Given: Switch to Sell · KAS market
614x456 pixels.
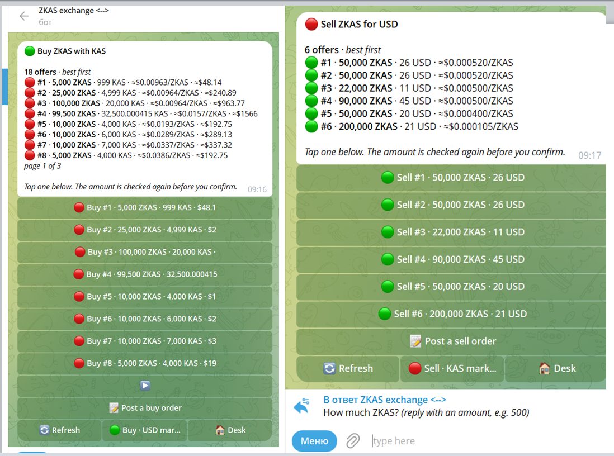Looking at the screenshot, I should [x=452, y=369].
